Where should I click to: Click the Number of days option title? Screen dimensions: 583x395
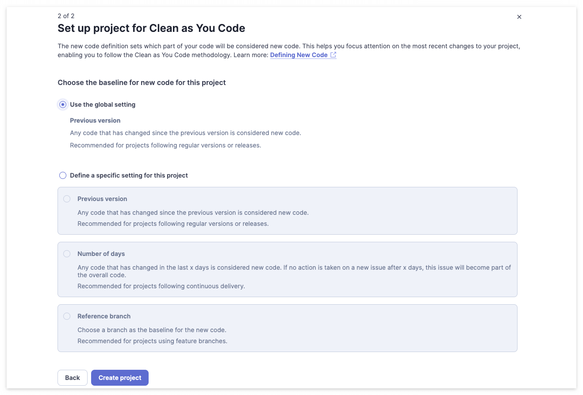click(x=101, y=254)
